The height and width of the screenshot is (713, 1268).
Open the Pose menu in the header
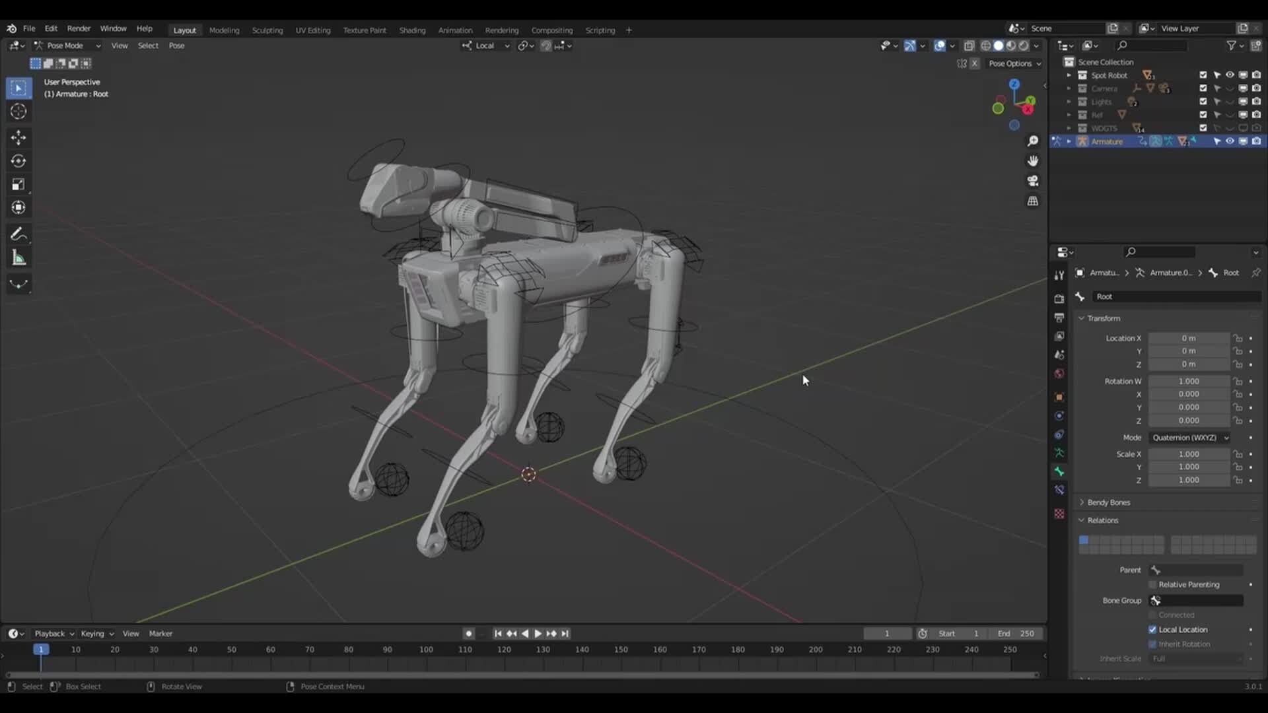(x=176, y=46)
